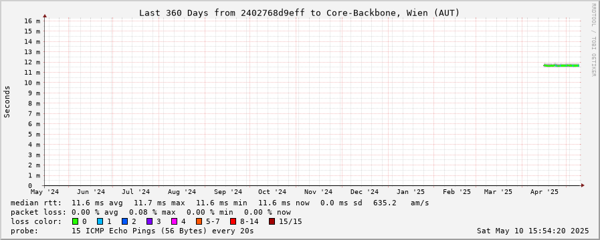Click the Jan '25 time axis label

[x=411, y=192]
